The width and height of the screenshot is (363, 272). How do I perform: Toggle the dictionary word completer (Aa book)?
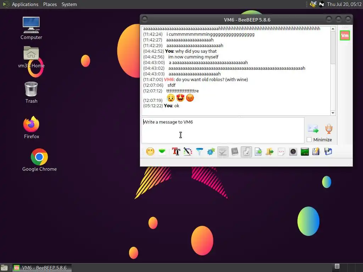235,152
